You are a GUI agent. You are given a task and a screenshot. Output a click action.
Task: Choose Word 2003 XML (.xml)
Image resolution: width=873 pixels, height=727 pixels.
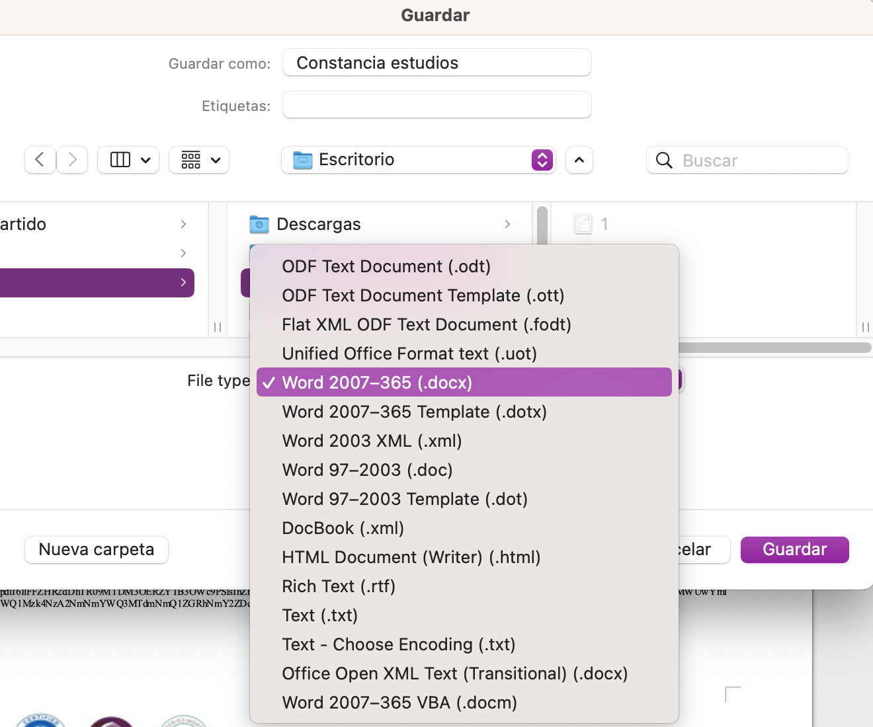tap(464, 441)
